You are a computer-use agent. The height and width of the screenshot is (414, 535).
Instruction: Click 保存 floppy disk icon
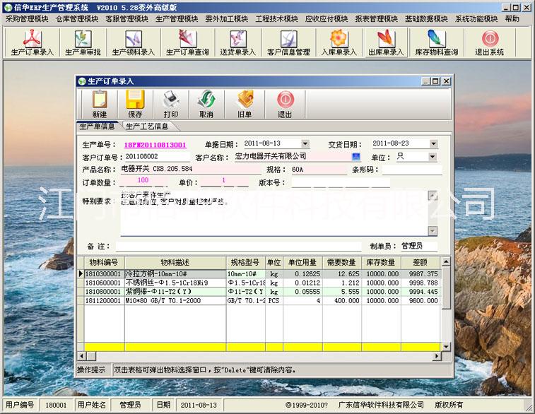click(135, 104)
